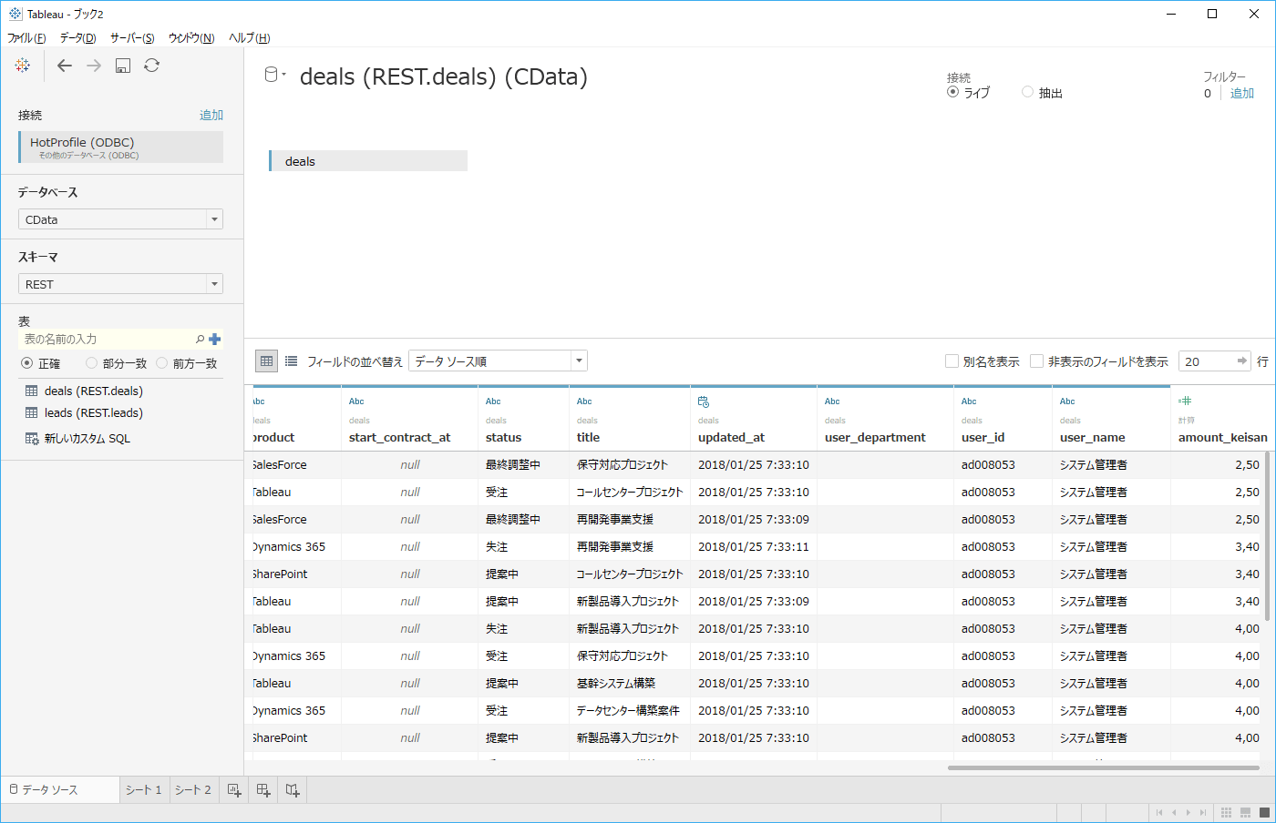Click the new story icon
This screenshot has width=1276, height=823.
point(293,790)
